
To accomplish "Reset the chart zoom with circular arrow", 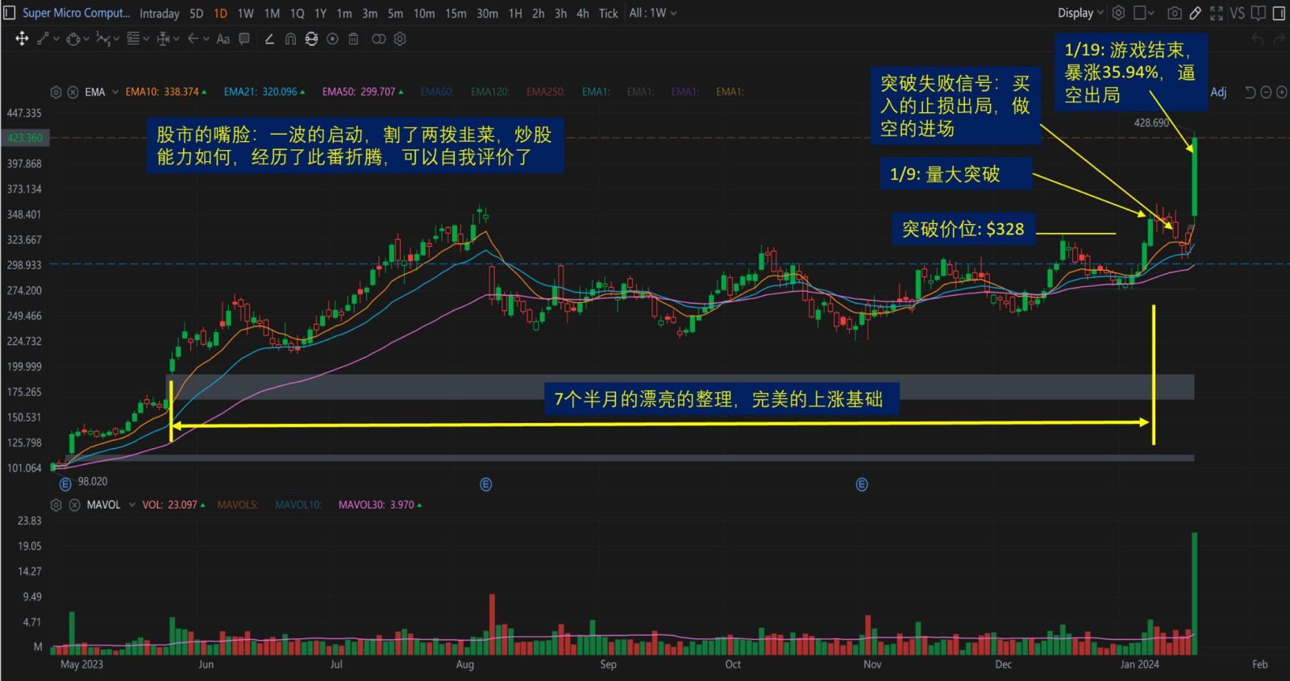I will coord(1250,92).
